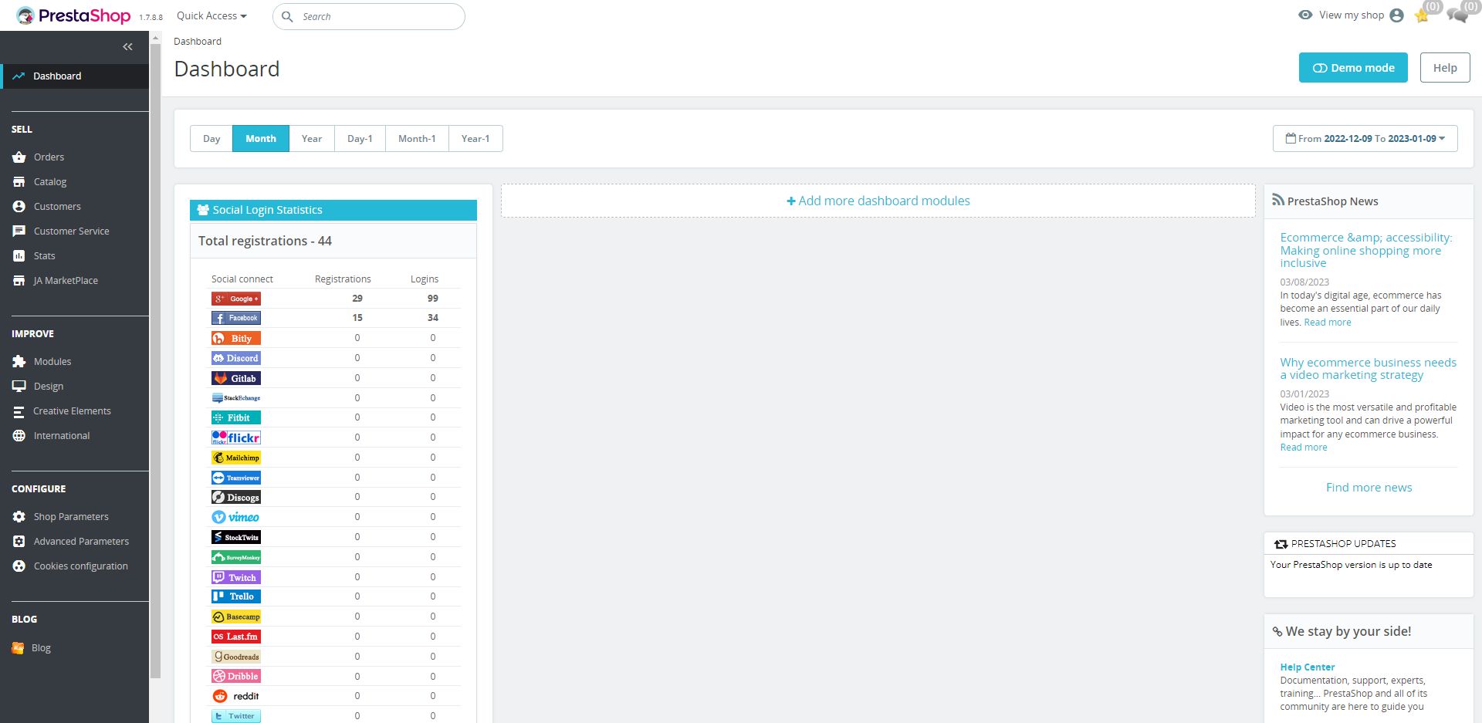Click the star notifications icon
Viewport: 1482px width, 723px height.
pos(1422,15)
